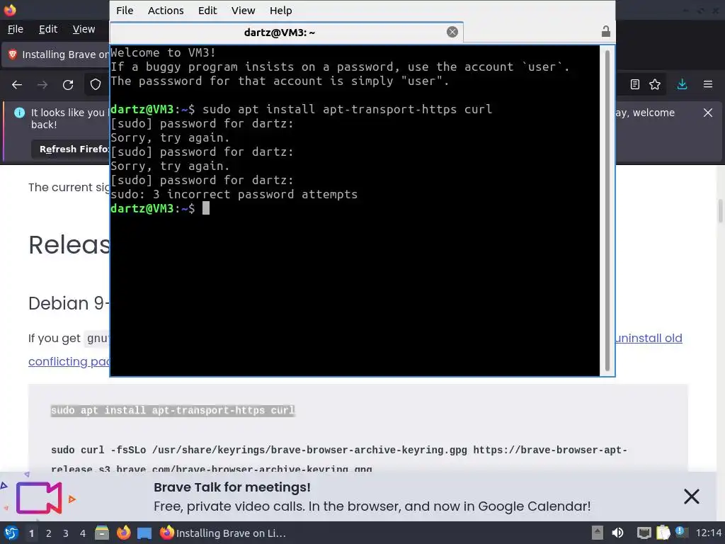Switch to workspace 3
Screen dimensions: 725x544
click(66, 533)
